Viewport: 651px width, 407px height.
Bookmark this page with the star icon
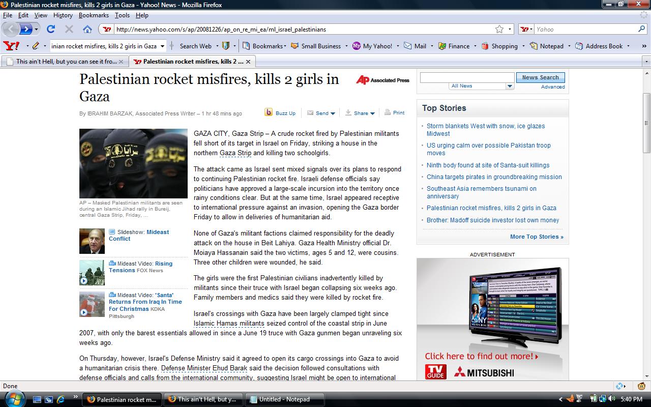click(499, 29)
